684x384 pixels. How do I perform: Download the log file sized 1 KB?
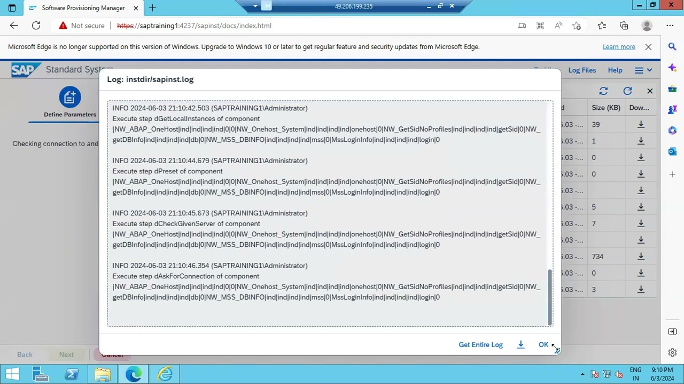[x=641, y=141]
